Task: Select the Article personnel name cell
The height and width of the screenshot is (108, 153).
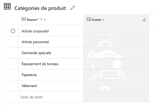Action: point(51,42)
